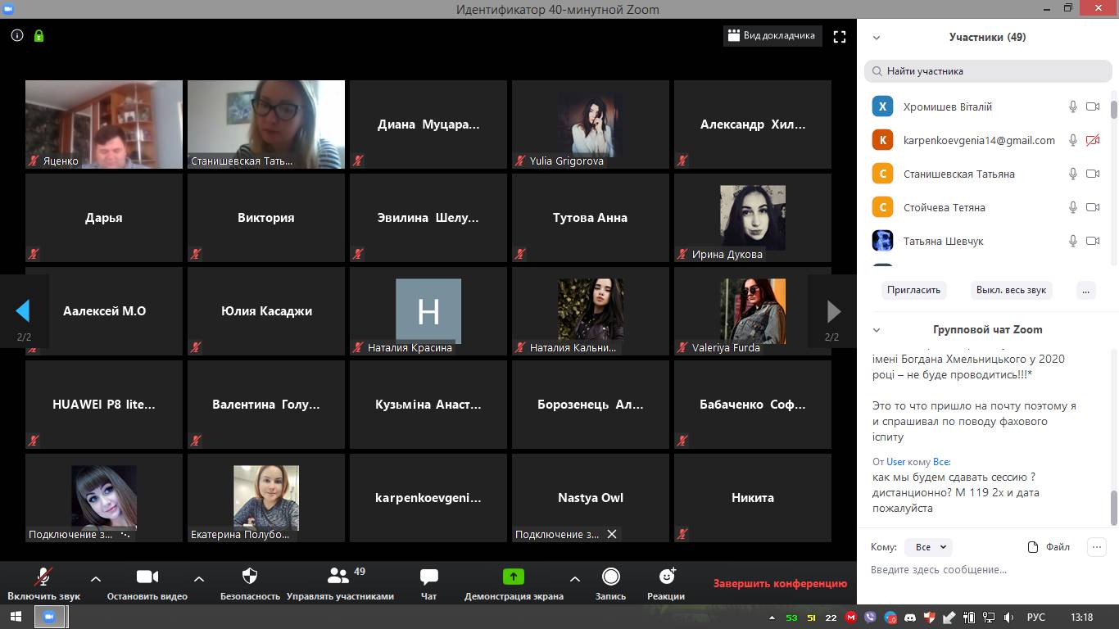Click the Security shield icon
1119x629 pixels.
250,577
